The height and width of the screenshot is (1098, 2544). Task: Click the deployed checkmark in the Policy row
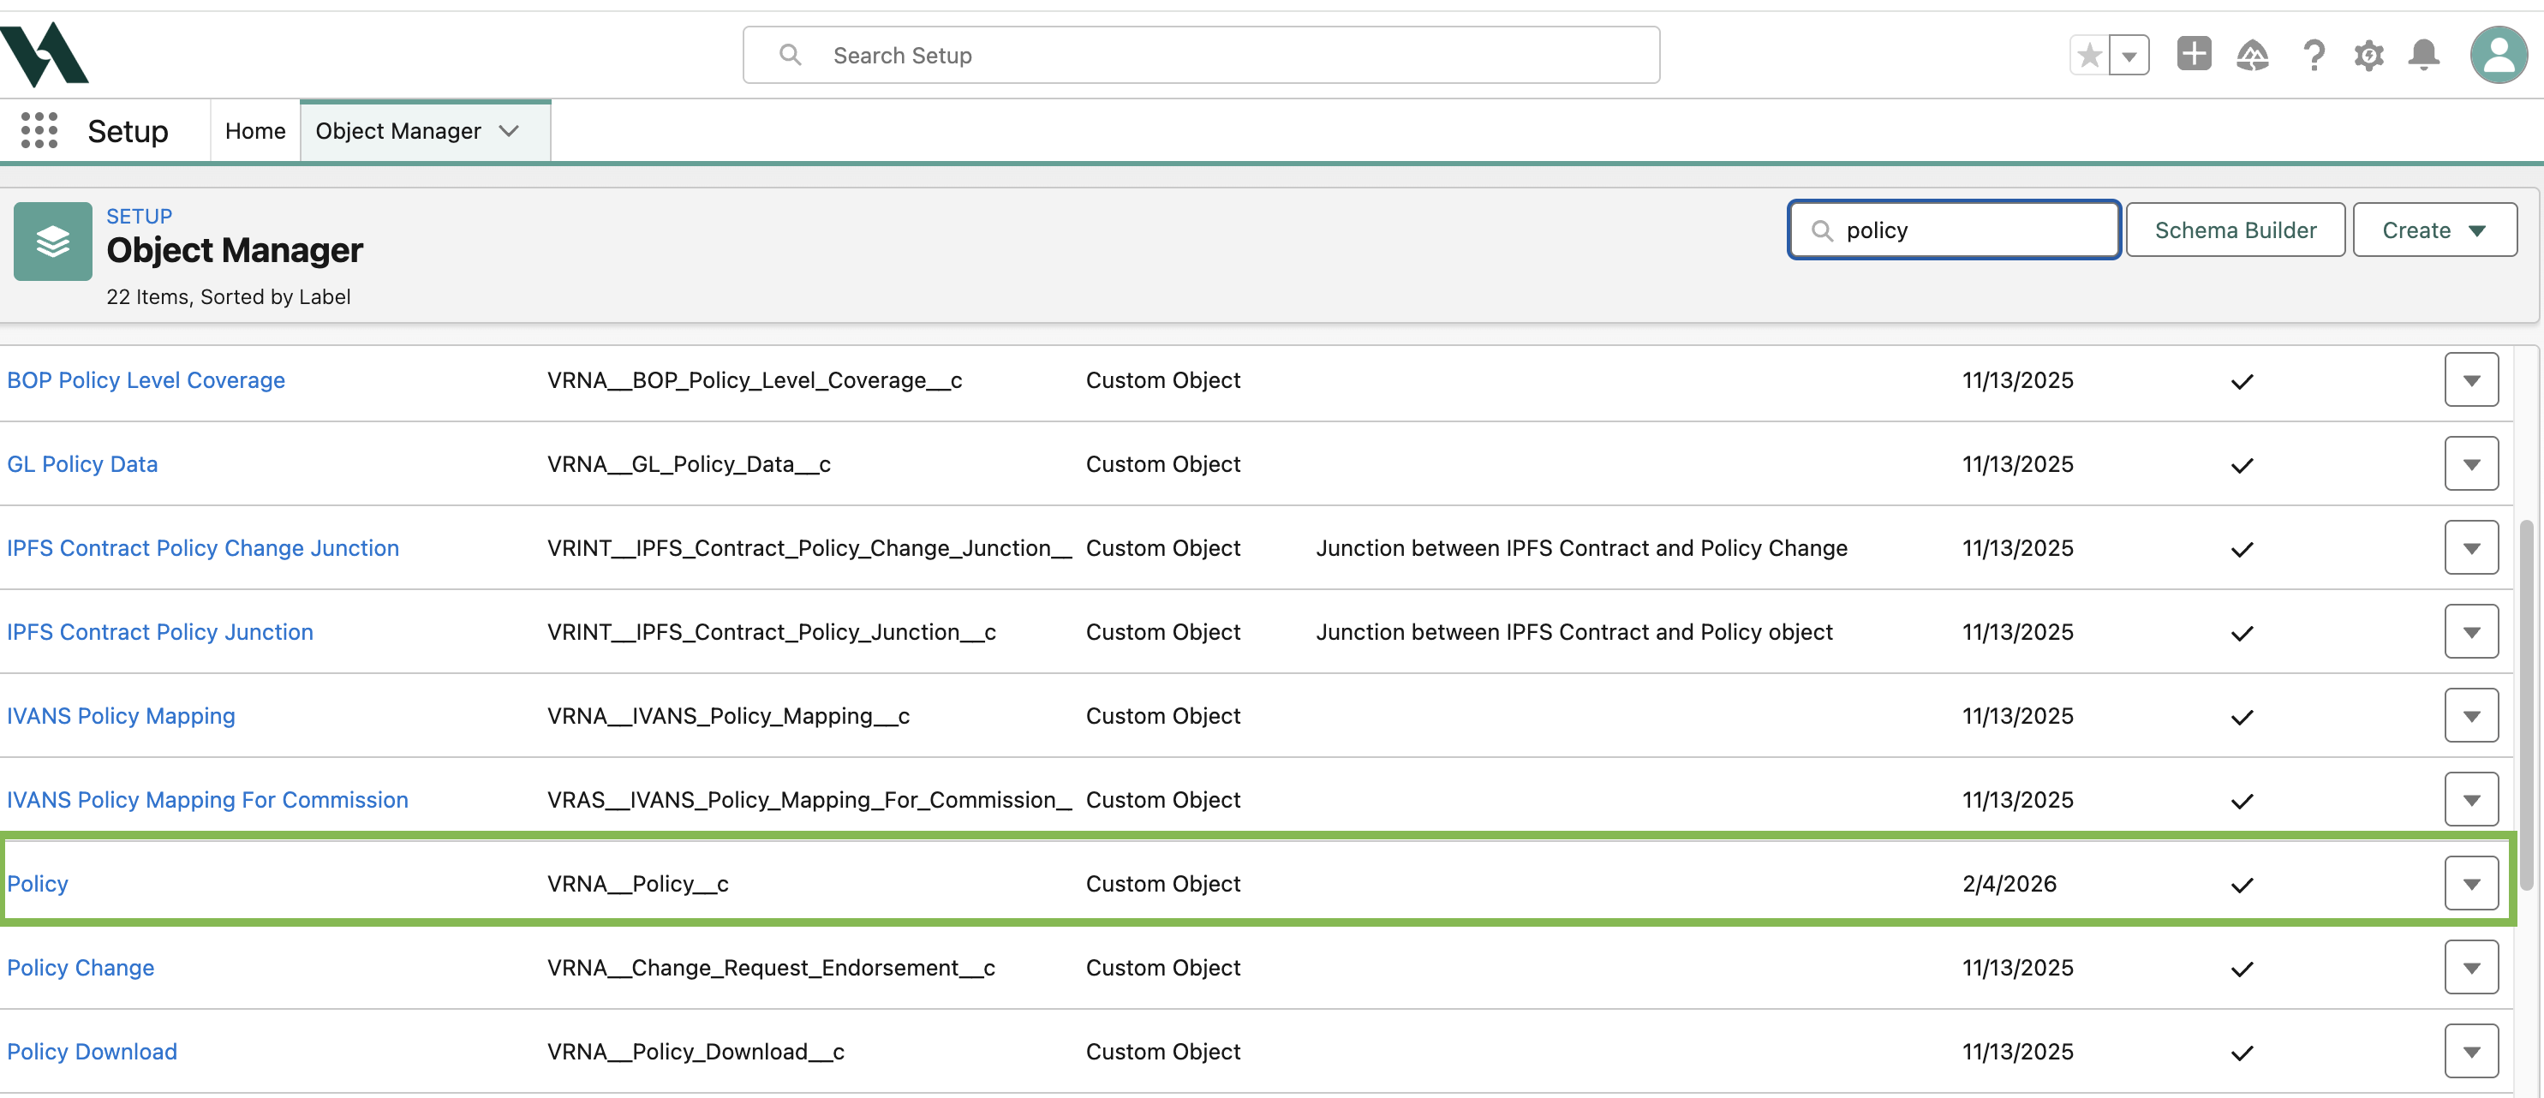point(2242,885)
